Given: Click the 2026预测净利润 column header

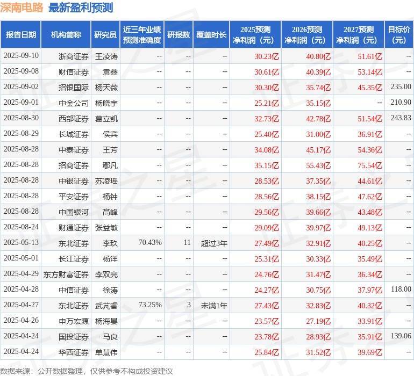Looking at the screenshot, I should 307,35.
